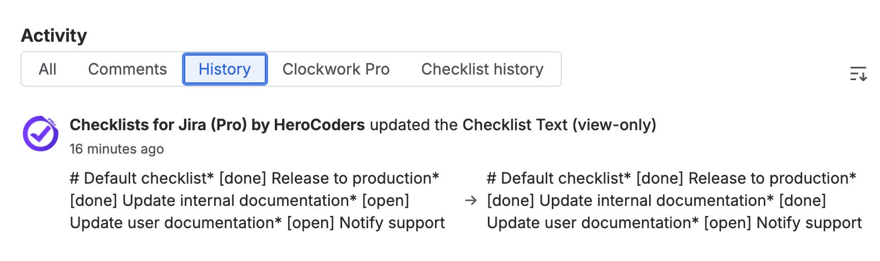The height and width of the screenshot is (261, 880).
Task: Click the Checklists for Jira (Pro) by HeroCoders author name
Action: click(217, 125)
